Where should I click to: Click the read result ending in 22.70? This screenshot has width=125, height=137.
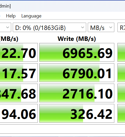click(x=19, y=52)
